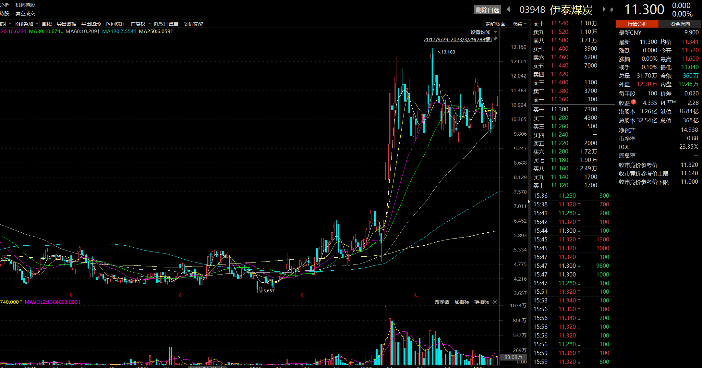Expand the 前复权 dropdown arrow
Image resolution: width=702 pixels, height=368 pixels.
point(150,24)
